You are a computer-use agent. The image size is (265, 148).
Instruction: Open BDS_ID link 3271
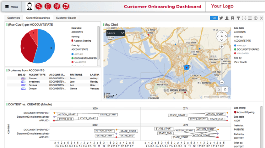click(x=23, y=82)
